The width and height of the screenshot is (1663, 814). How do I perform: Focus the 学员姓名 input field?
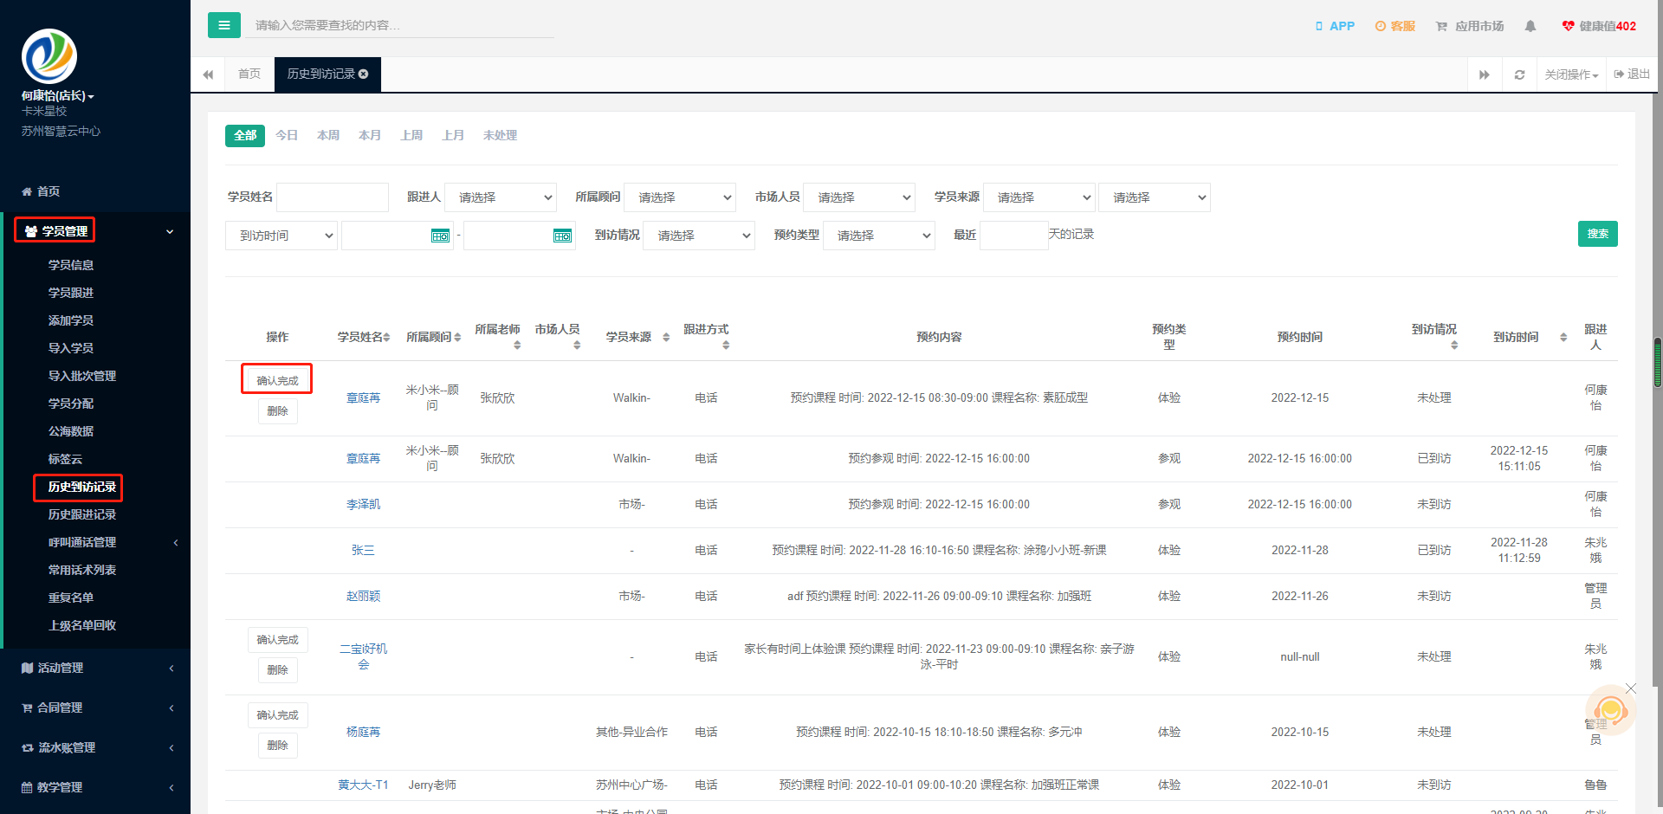coord(333,197)
